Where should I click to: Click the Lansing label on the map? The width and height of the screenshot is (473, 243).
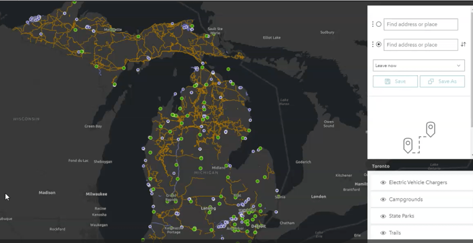click(x=208, y=208)
